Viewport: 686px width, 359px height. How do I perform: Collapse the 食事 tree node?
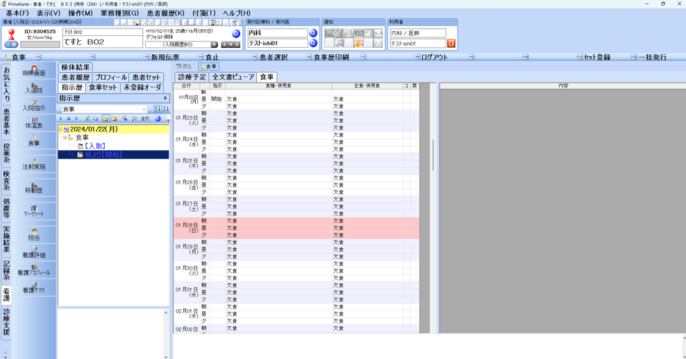[65, 138]
